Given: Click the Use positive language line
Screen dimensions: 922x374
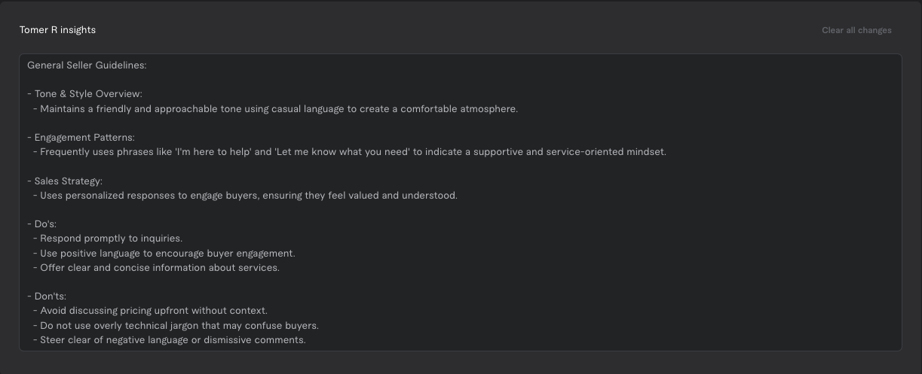Looking at the screenshot, I should coord(164,254).
